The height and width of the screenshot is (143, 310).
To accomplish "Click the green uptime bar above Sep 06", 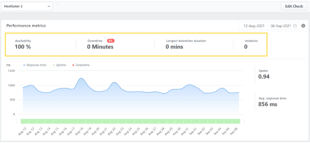I will [x=236, y=121].
